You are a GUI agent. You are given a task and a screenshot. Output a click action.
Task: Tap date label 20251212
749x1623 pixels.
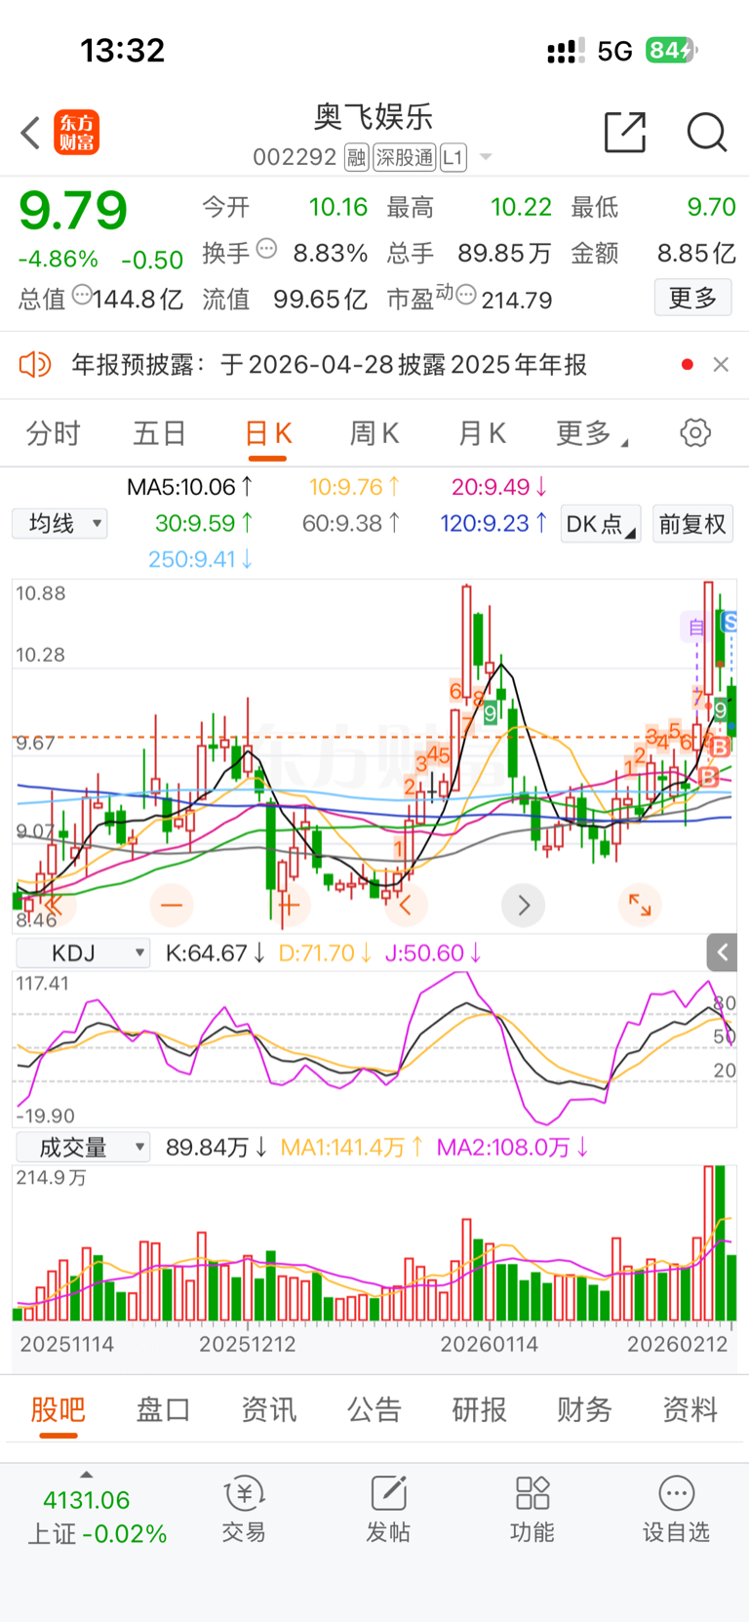pyautogui.click(x=248, y=1344)
